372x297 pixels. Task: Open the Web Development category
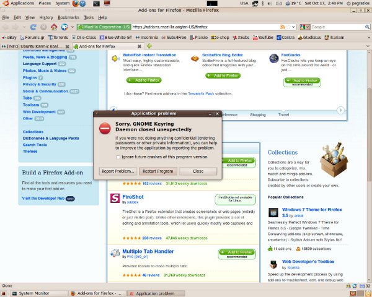(39, 112)
